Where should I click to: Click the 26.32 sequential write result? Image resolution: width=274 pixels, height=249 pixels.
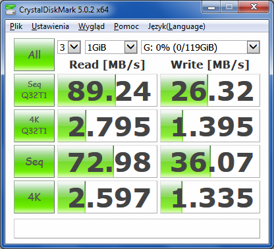click(210, 90)
